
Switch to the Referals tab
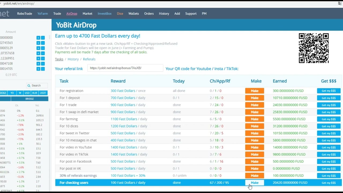tap(89, 59)
